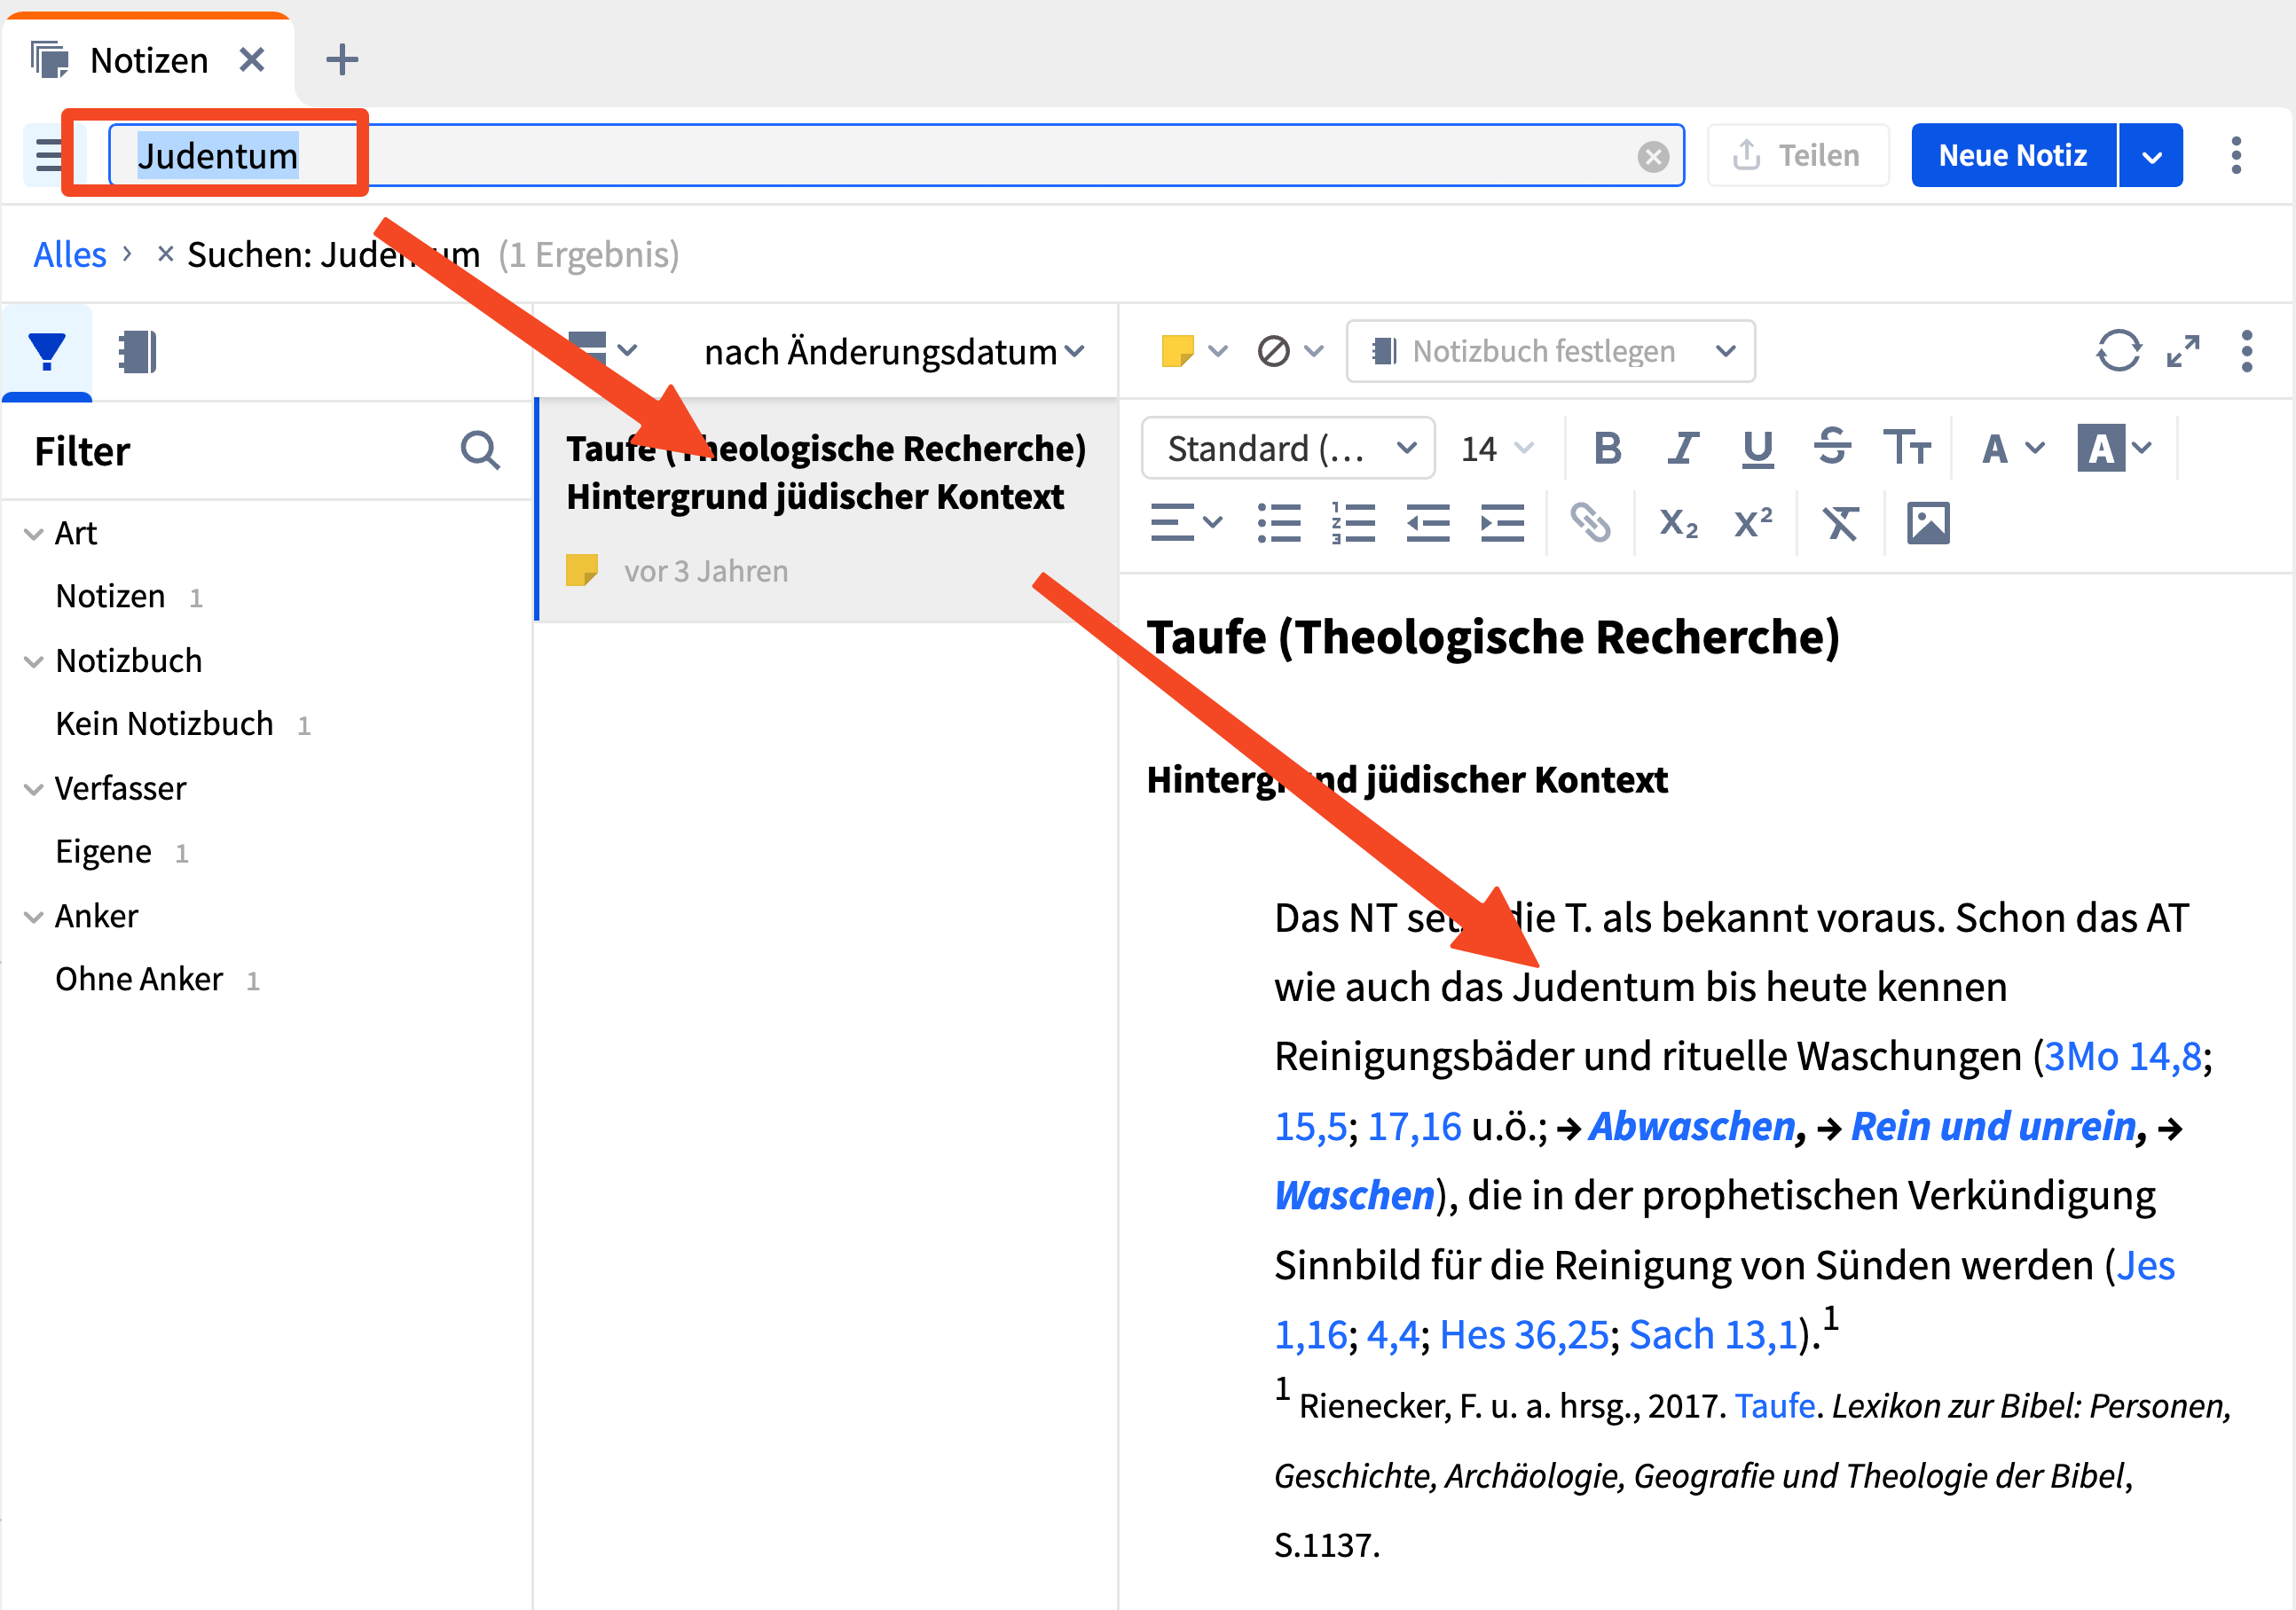
Task: Open the font size 14 dropdown
Action: pos(1496,448)
